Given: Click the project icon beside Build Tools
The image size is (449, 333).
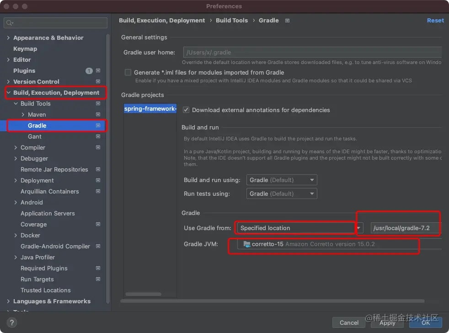Looking at the screenshot, I should [x=98, y=103].
